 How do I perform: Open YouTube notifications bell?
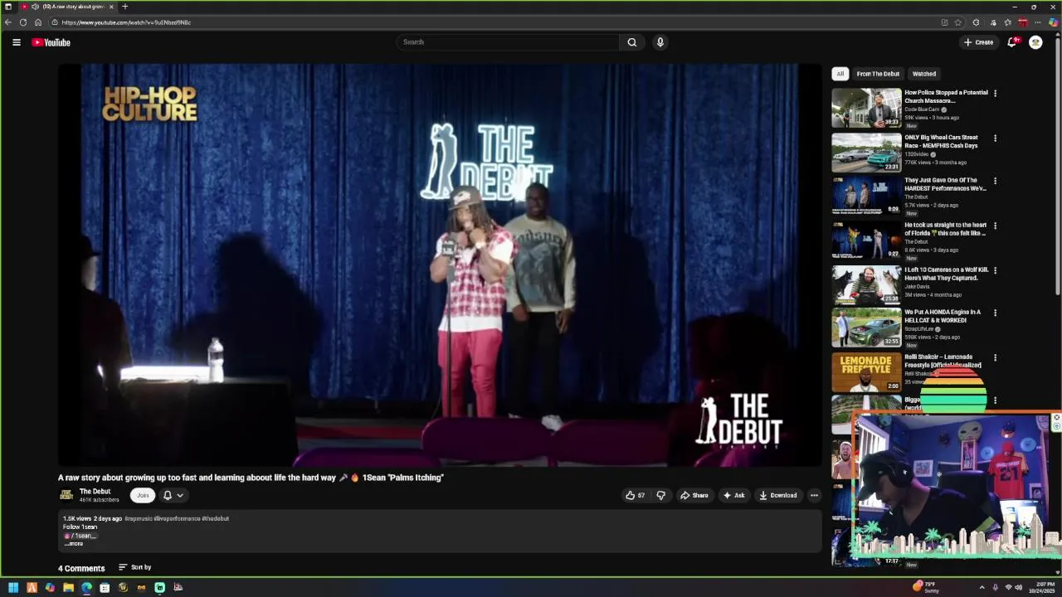[x=1012, y=42]
